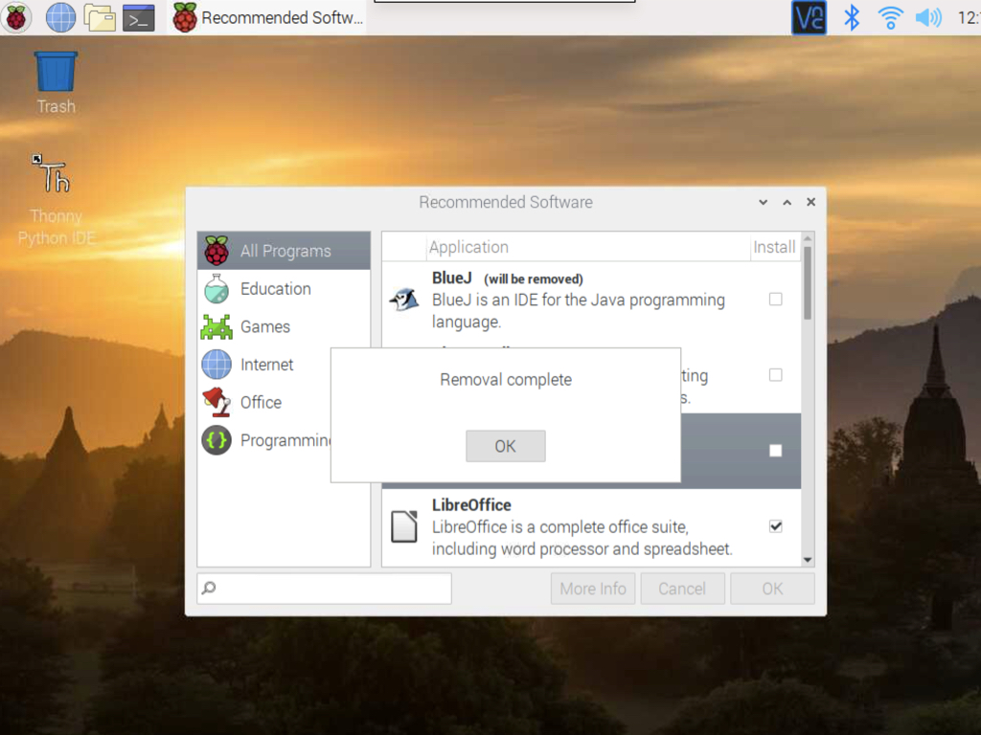Click the Install column header

coord(774,247)
